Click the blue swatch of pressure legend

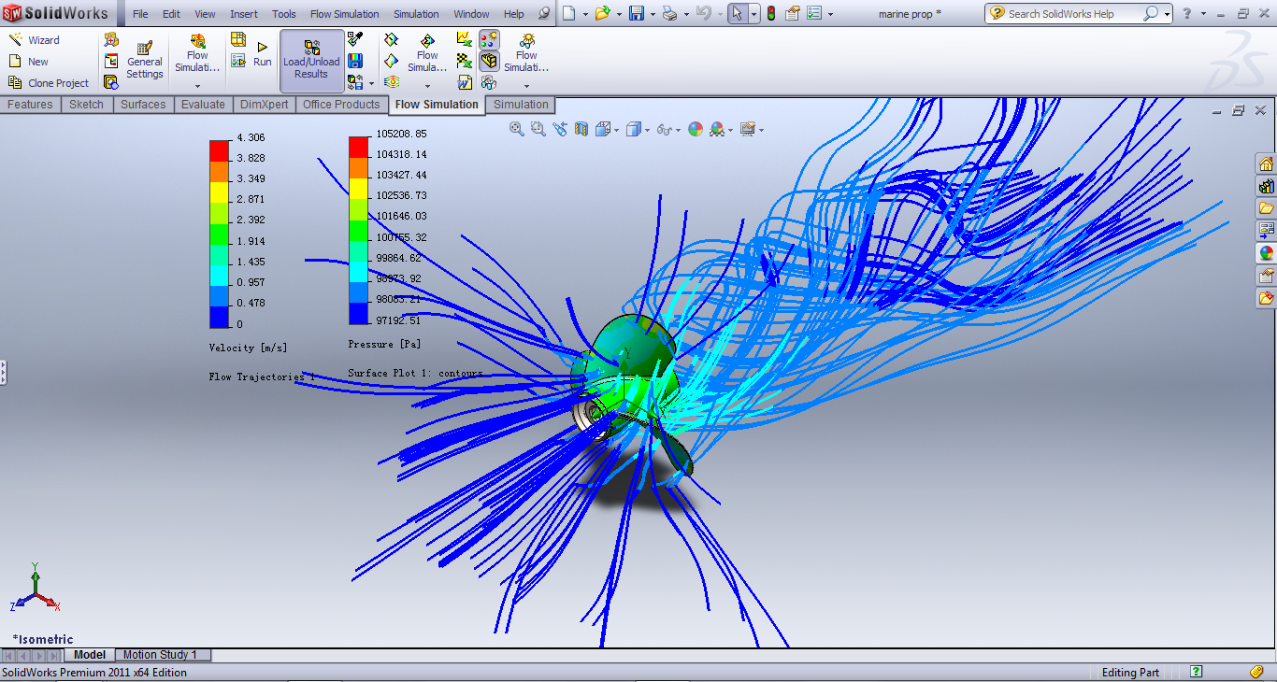tap(359, 314)
